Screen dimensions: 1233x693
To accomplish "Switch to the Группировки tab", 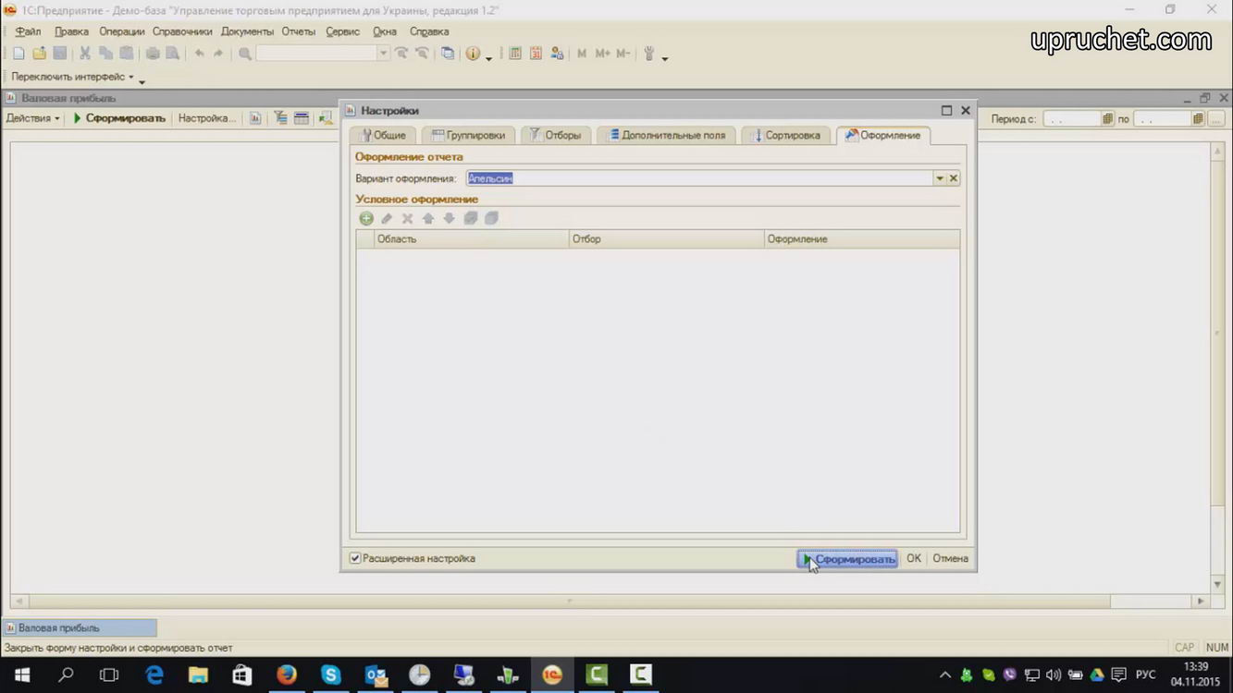I will (468, 135).
